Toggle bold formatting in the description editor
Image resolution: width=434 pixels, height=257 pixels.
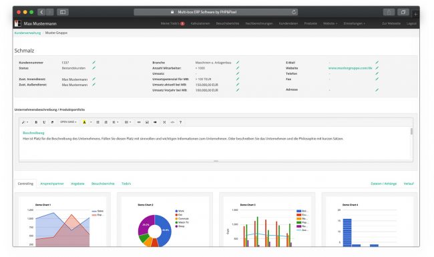36,122
